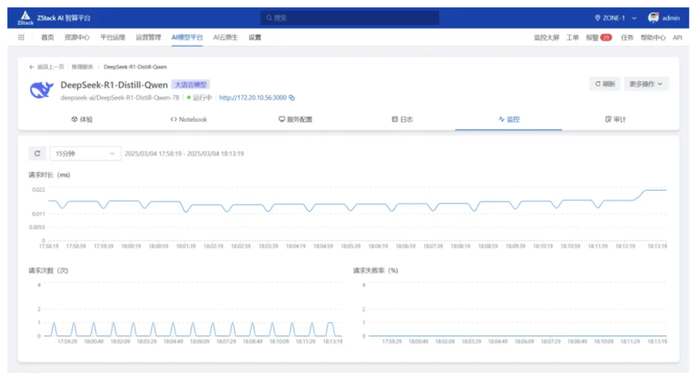Viewport: 699px width, 381px height.
Task: Switch to the 日志 tab
Action: tap(402, 120)
